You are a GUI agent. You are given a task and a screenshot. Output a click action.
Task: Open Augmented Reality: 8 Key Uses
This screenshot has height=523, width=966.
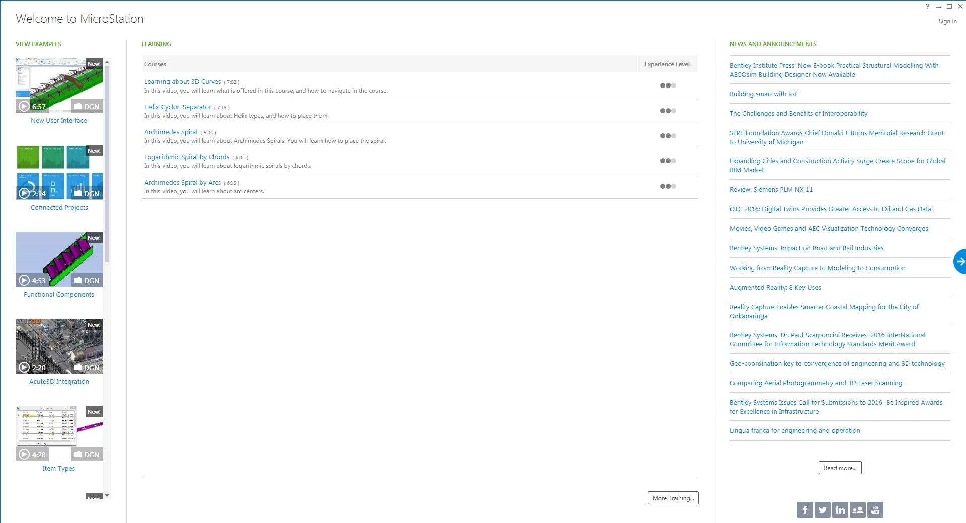click(775, 287)
